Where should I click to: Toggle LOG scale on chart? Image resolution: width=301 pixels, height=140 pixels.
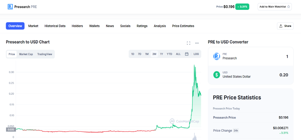(196, 54)
